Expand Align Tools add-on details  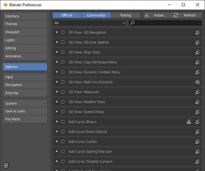click(57, 52)
